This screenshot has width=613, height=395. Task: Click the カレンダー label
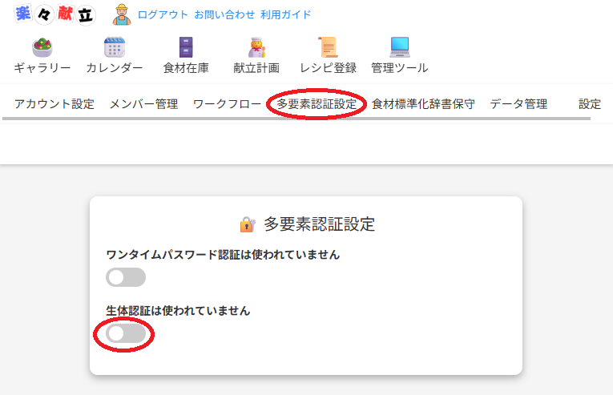[115, 68]
